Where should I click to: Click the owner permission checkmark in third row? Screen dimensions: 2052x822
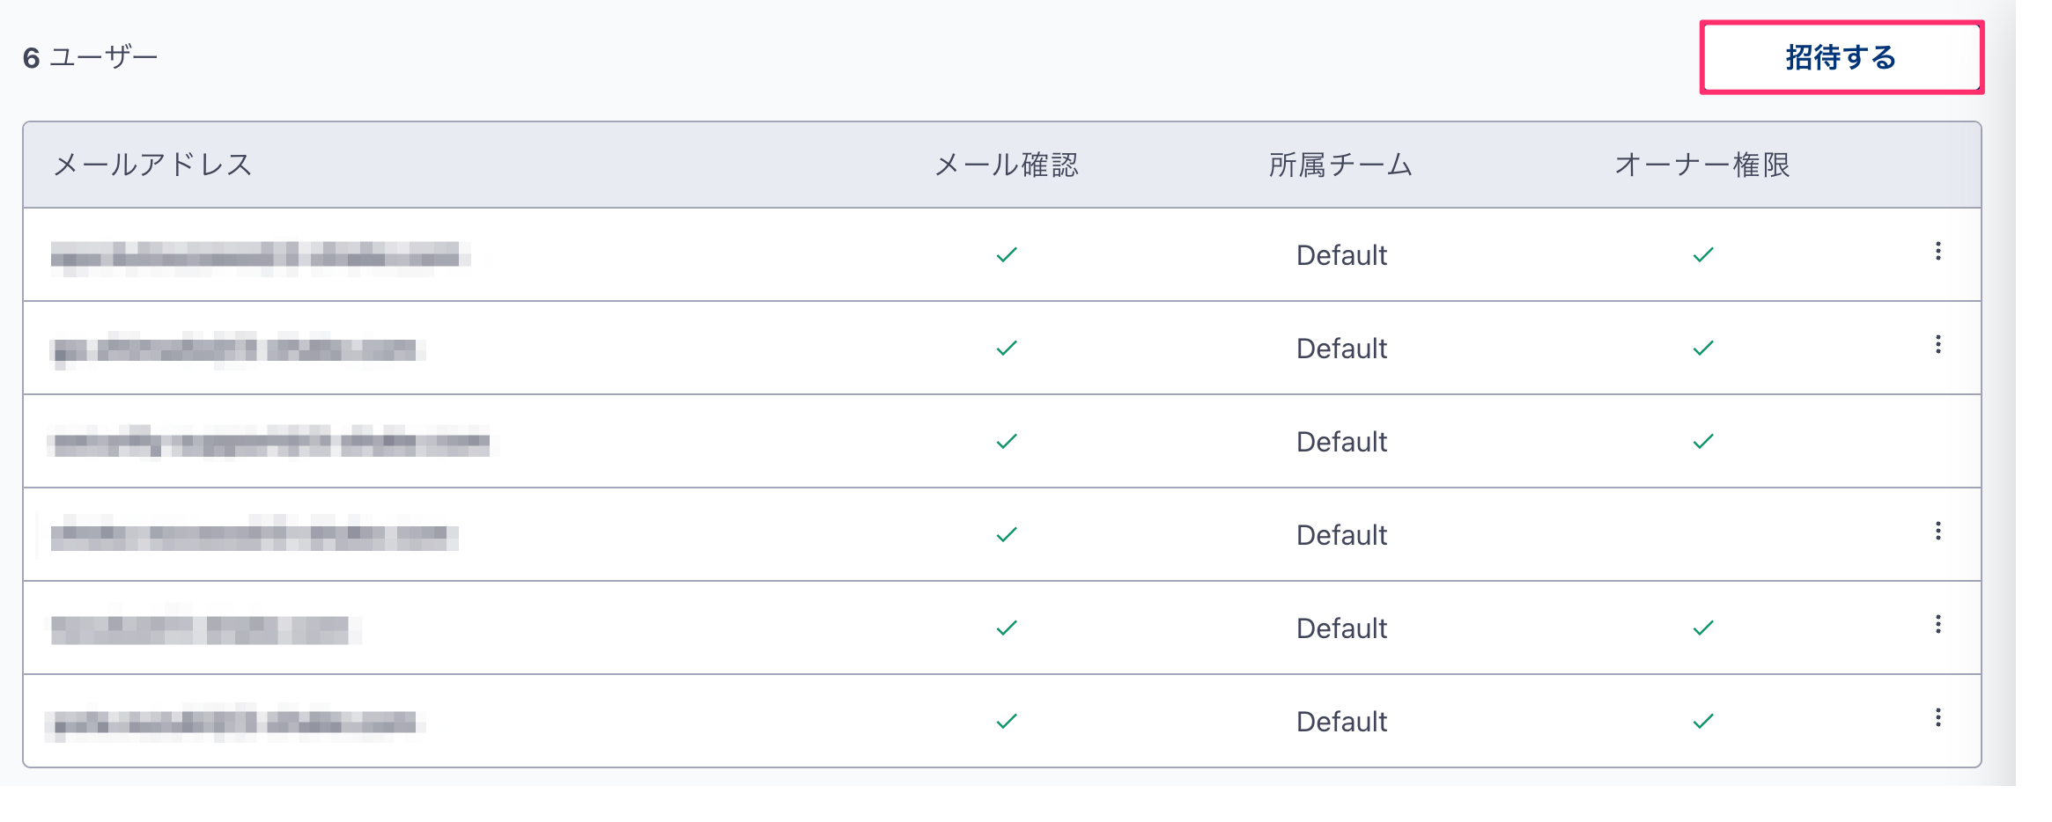1703,442
